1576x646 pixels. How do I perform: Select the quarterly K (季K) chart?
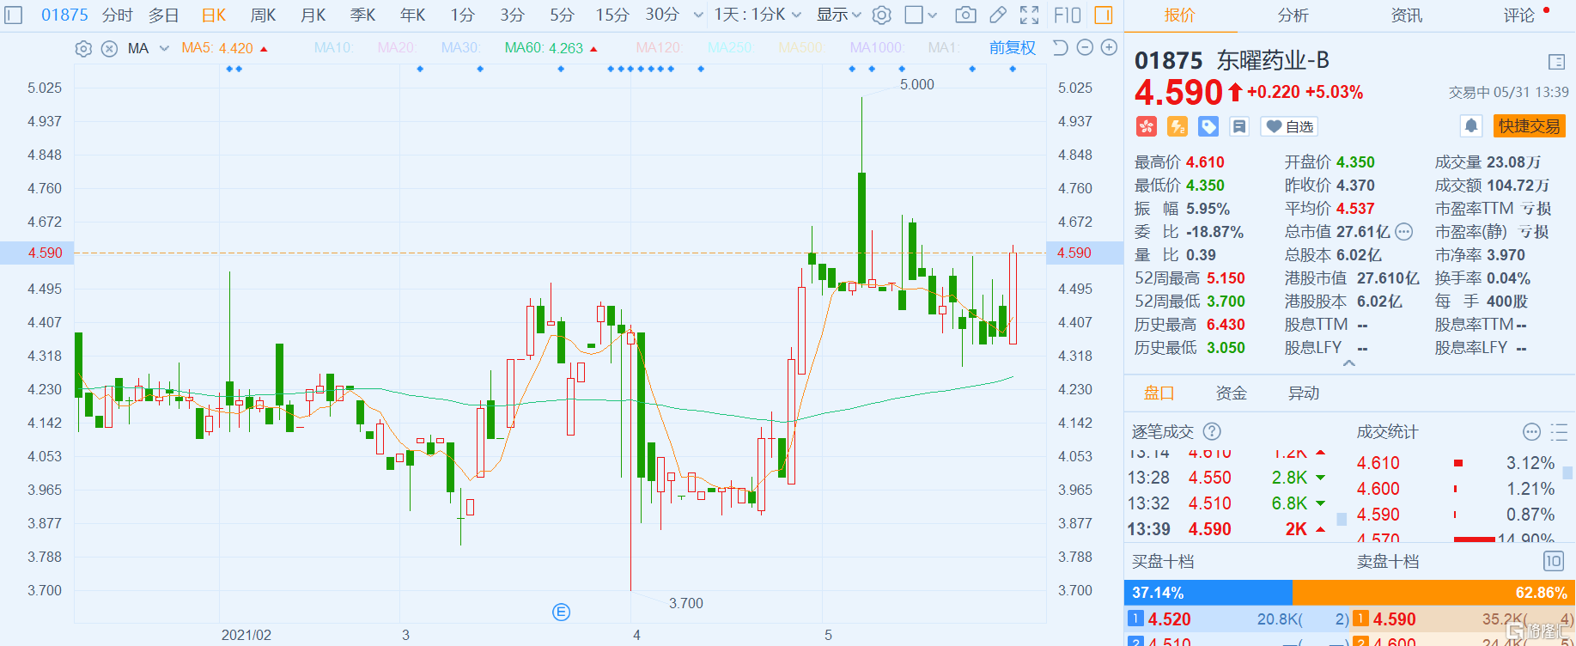coord(362,15)
